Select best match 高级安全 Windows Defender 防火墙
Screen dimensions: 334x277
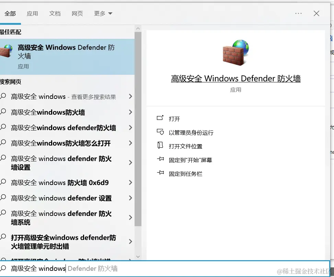click(67, 57)
